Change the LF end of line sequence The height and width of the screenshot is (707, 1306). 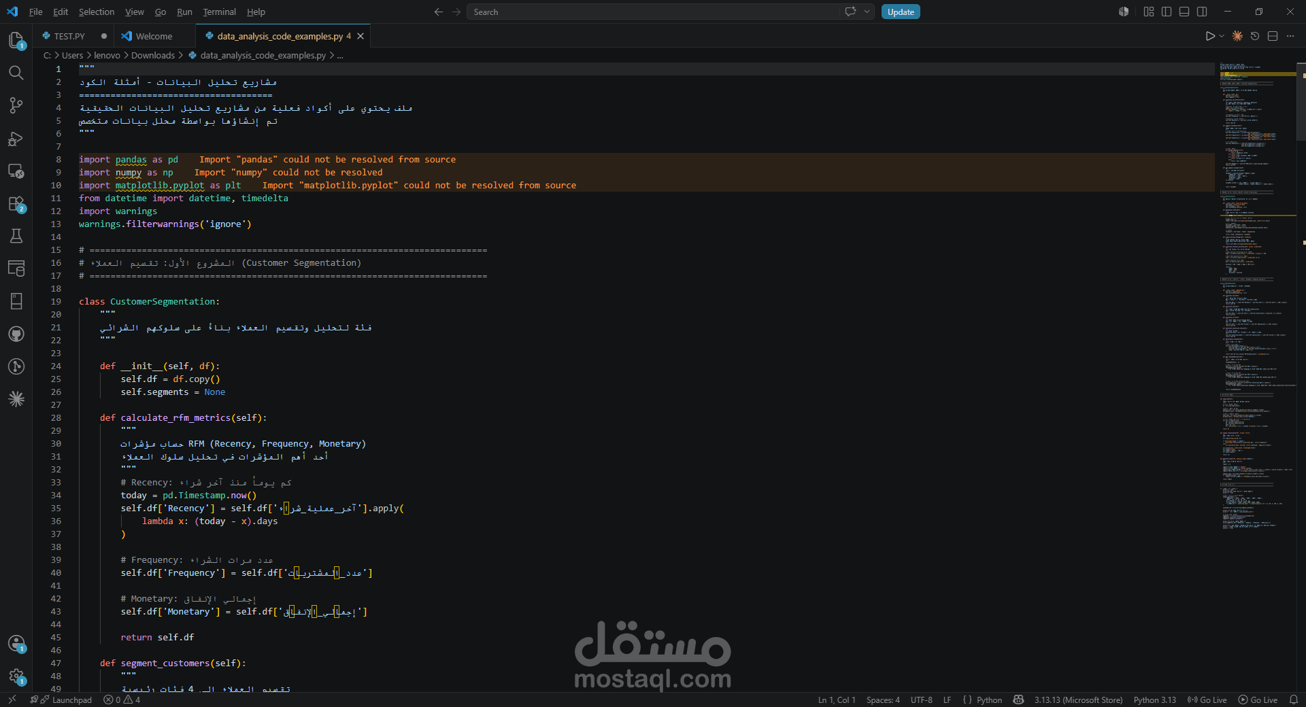pyautogui.click(x=947, y=700)
